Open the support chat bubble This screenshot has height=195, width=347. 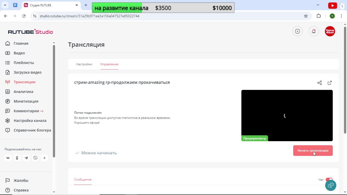331,185
